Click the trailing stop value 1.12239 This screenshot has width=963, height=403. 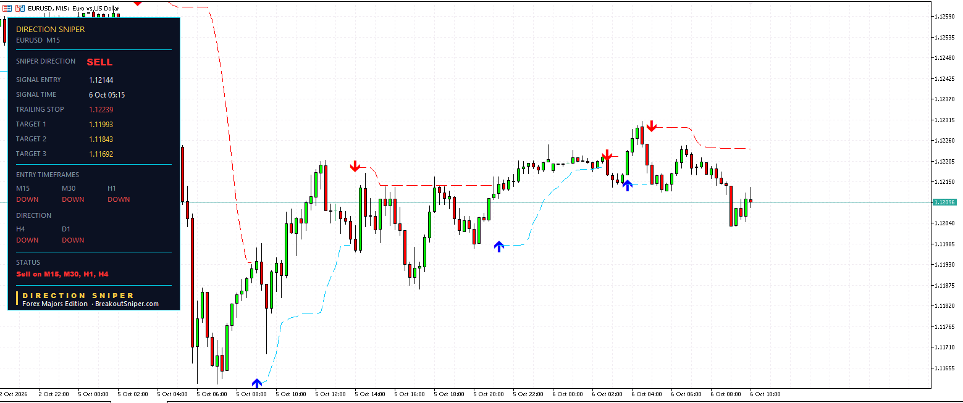coord(101,110)
